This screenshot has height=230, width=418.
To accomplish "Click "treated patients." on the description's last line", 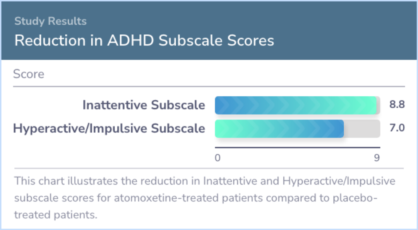I will [56, 215].
